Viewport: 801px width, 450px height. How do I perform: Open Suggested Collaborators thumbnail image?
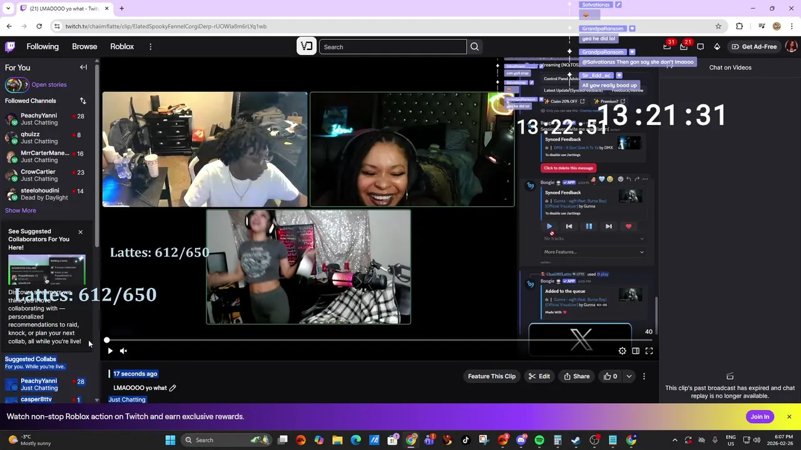[47, 271]
